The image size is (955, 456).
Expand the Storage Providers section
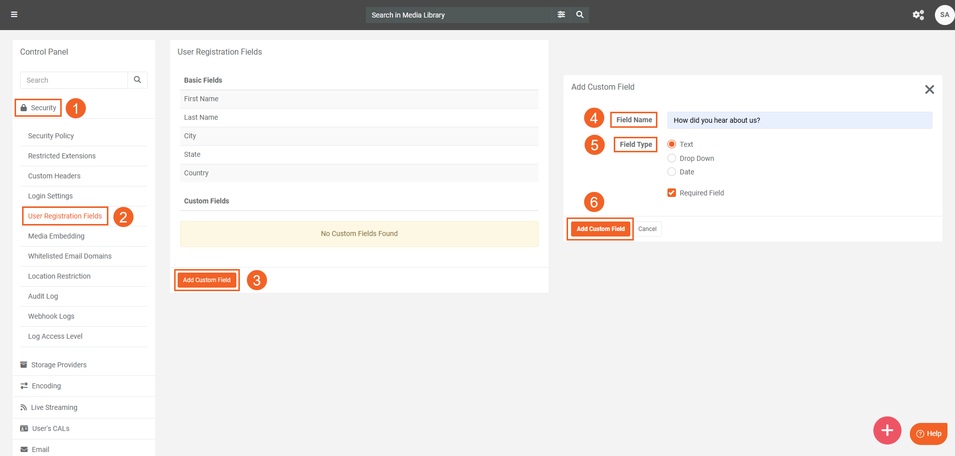click(59, 365)
